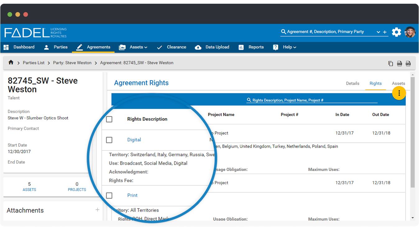Viewport: 419px width, 227px height.
Task: Export the agreement as DOC
Action: tap(399, 63)
